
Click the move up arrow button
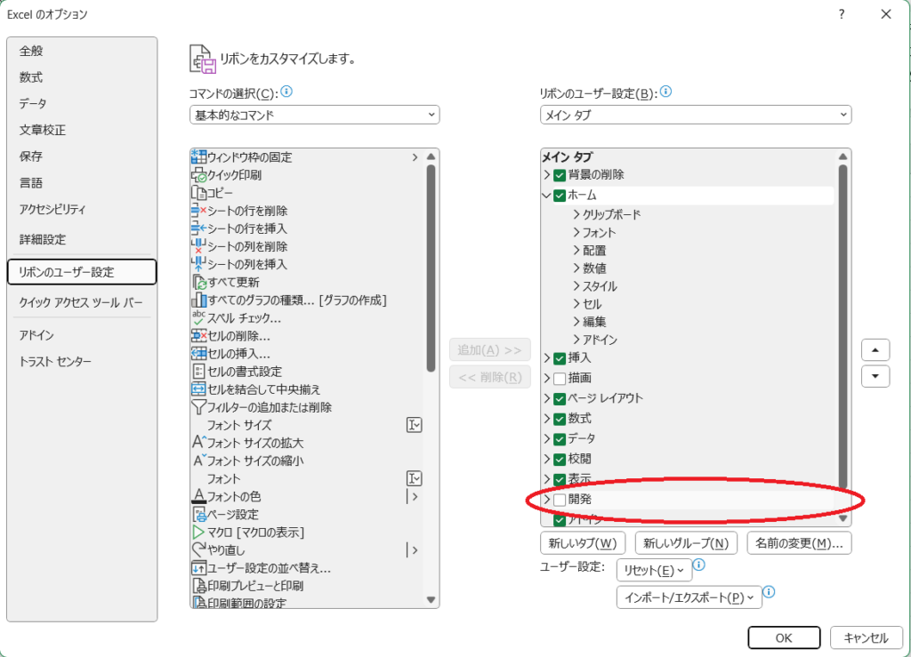point(875,349)
